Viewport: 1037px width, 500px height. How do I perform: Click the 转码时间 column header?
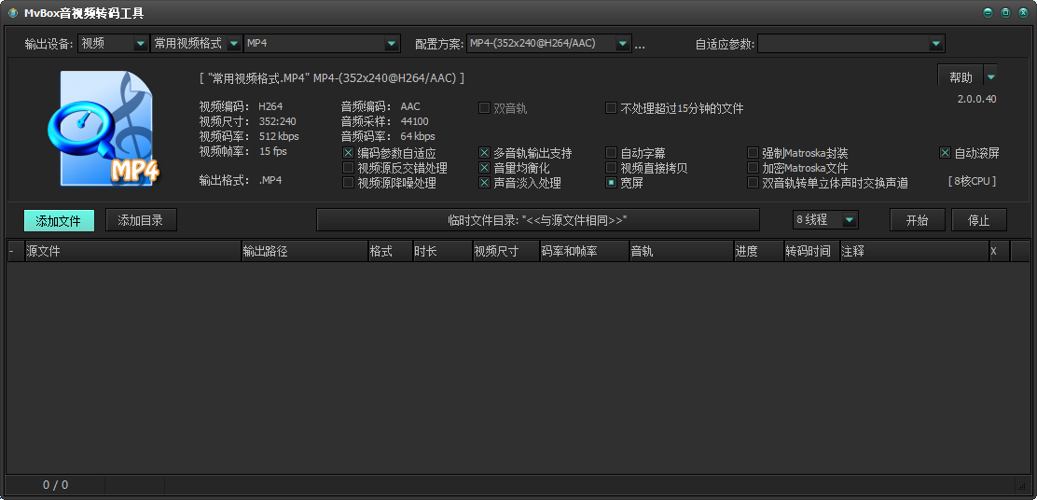point(811,251)
